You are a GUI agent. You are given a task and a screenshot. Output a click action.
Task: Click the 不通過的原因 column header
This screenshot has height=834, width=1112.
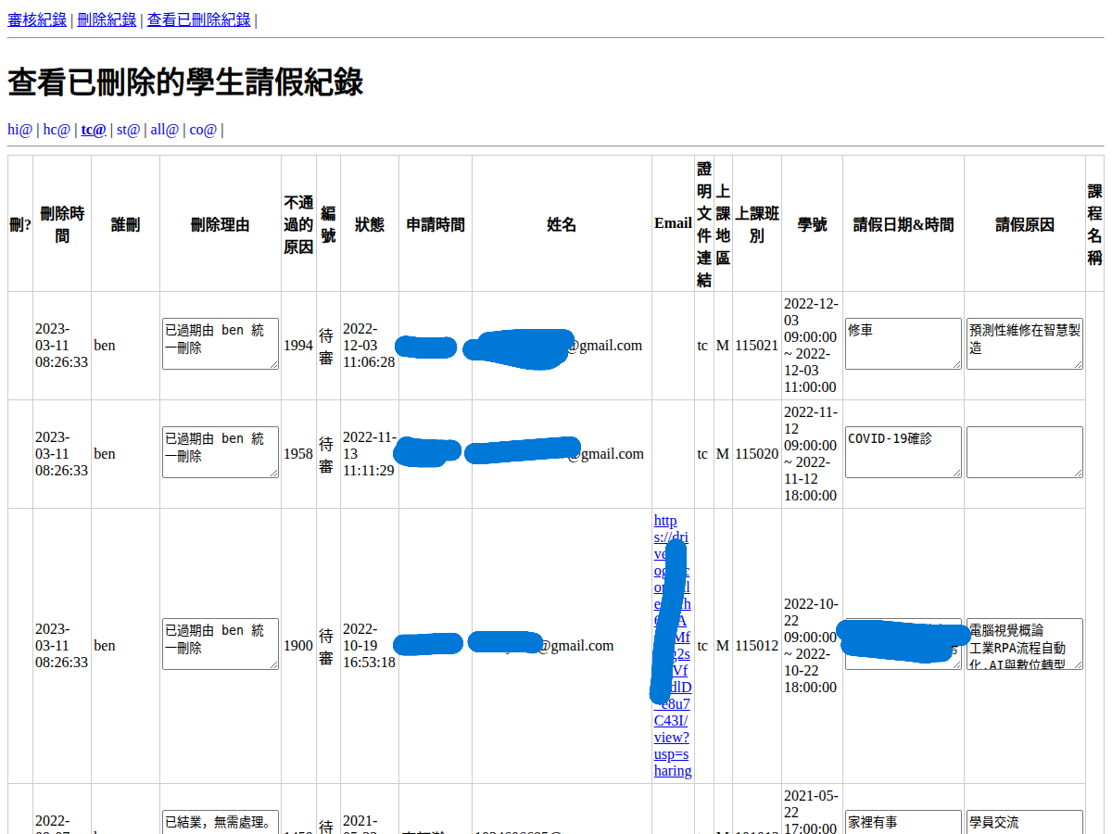tap(298, 224)
